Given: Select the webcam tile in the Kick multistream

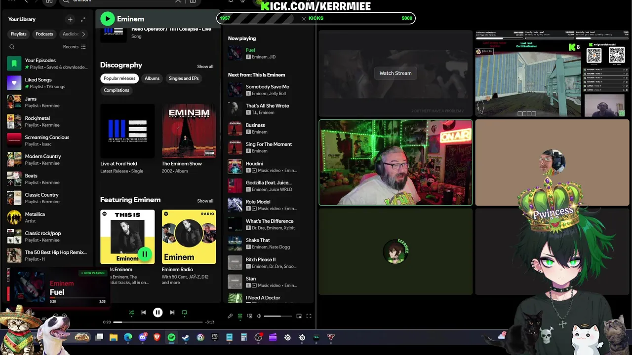Looking at the screenshot, I should point(395,162).
